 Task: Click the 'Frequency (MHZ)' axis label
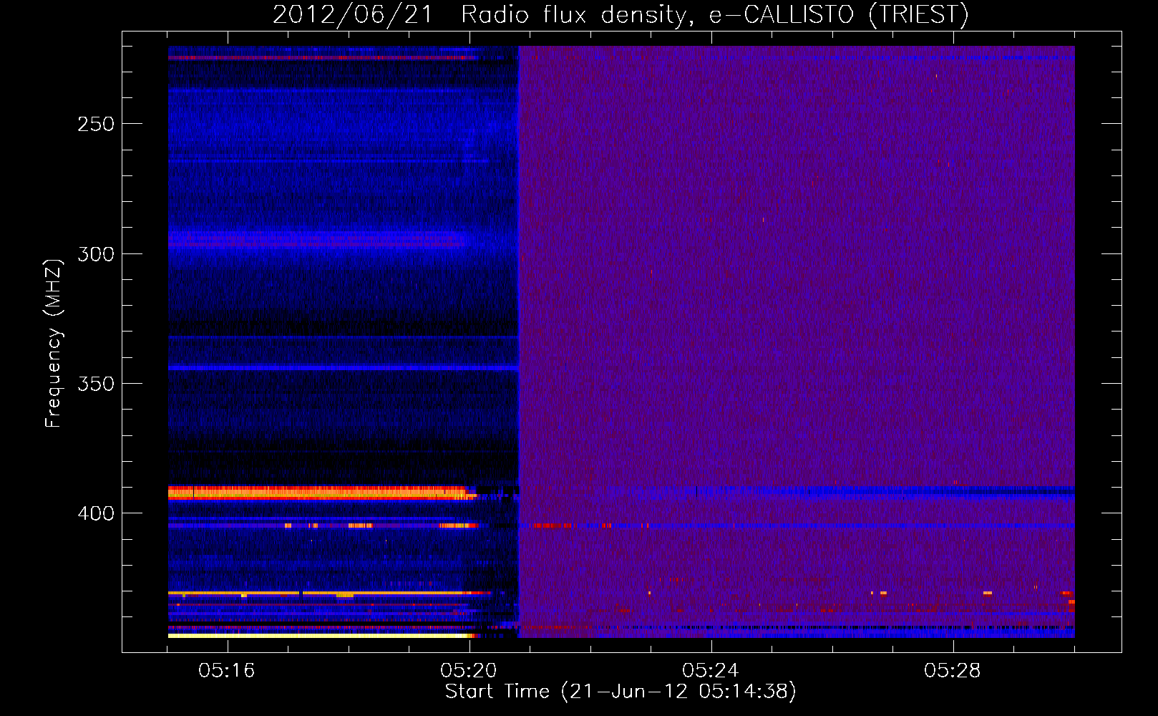click(x=53, y=344)
